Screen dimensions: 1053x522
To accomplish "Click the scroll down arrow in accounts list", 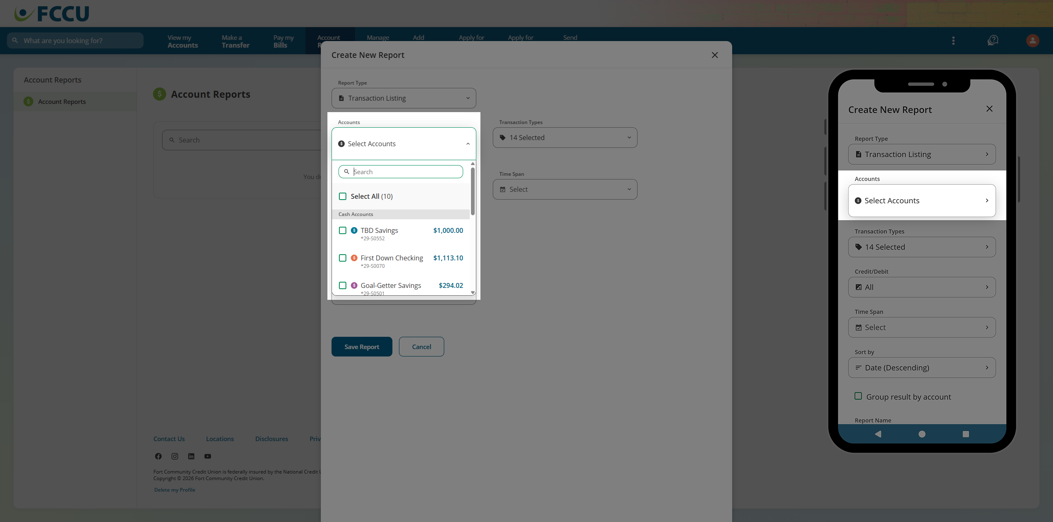I will (x=473, y=292).
